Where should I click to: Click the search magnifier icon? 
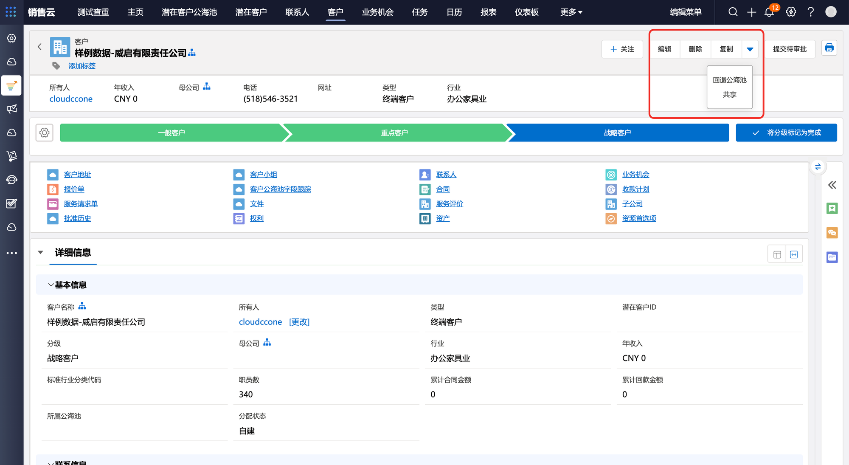tap(733, 12)
